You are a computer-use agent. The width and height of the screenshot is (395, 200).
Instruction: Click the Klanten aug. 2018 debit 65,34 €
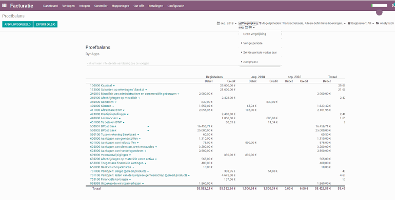(252, 106)
